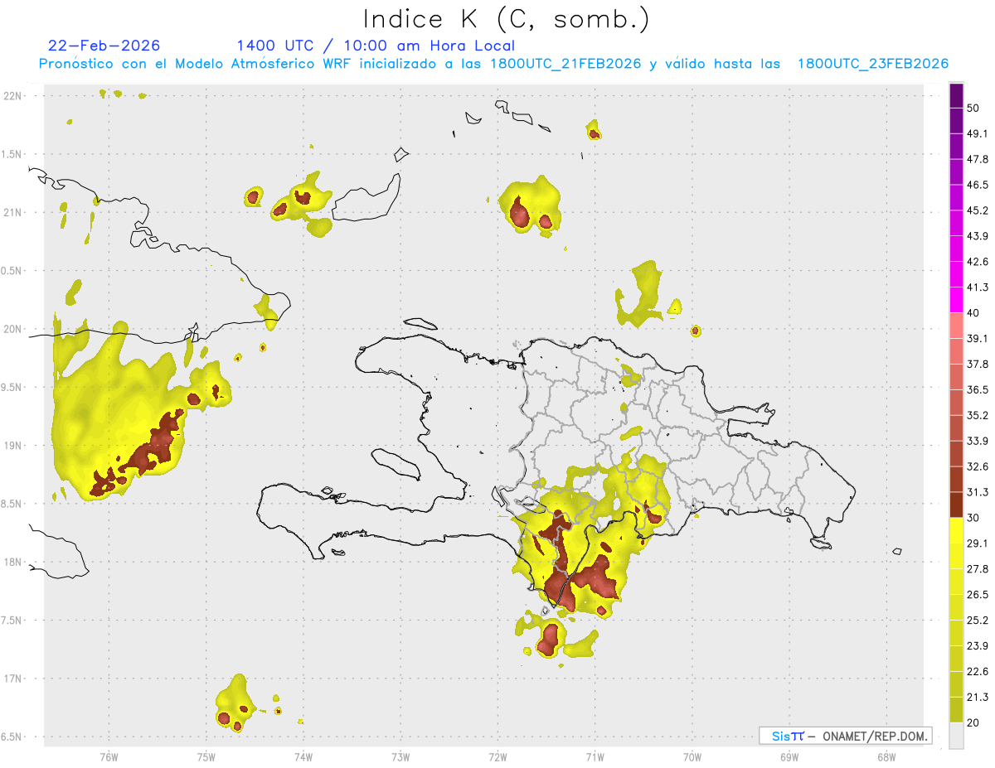Click the '26.5' color bar label
This screenshot has width=995, height=768.
tap(978, 595)
